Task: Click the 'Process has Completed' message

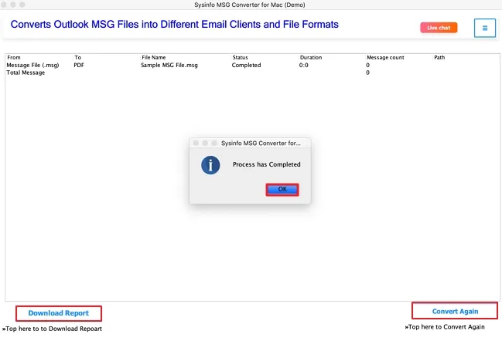Action: tap(266, 164)
